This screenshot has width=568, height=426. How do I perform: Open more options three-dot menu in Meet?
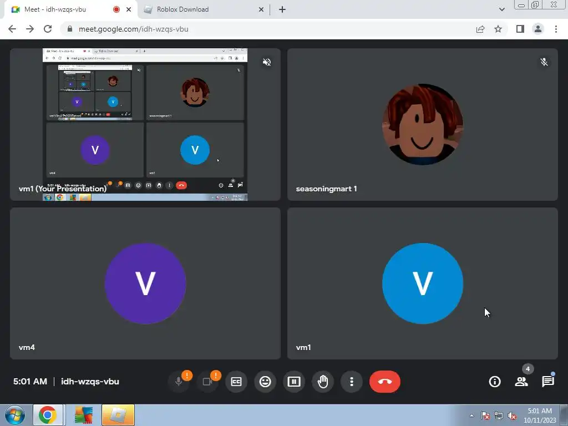coord(351,382)
